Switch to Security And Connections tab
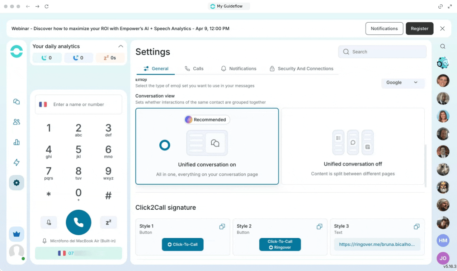Image resolution: width=457 pixels, height=271 pixels. 301,68
